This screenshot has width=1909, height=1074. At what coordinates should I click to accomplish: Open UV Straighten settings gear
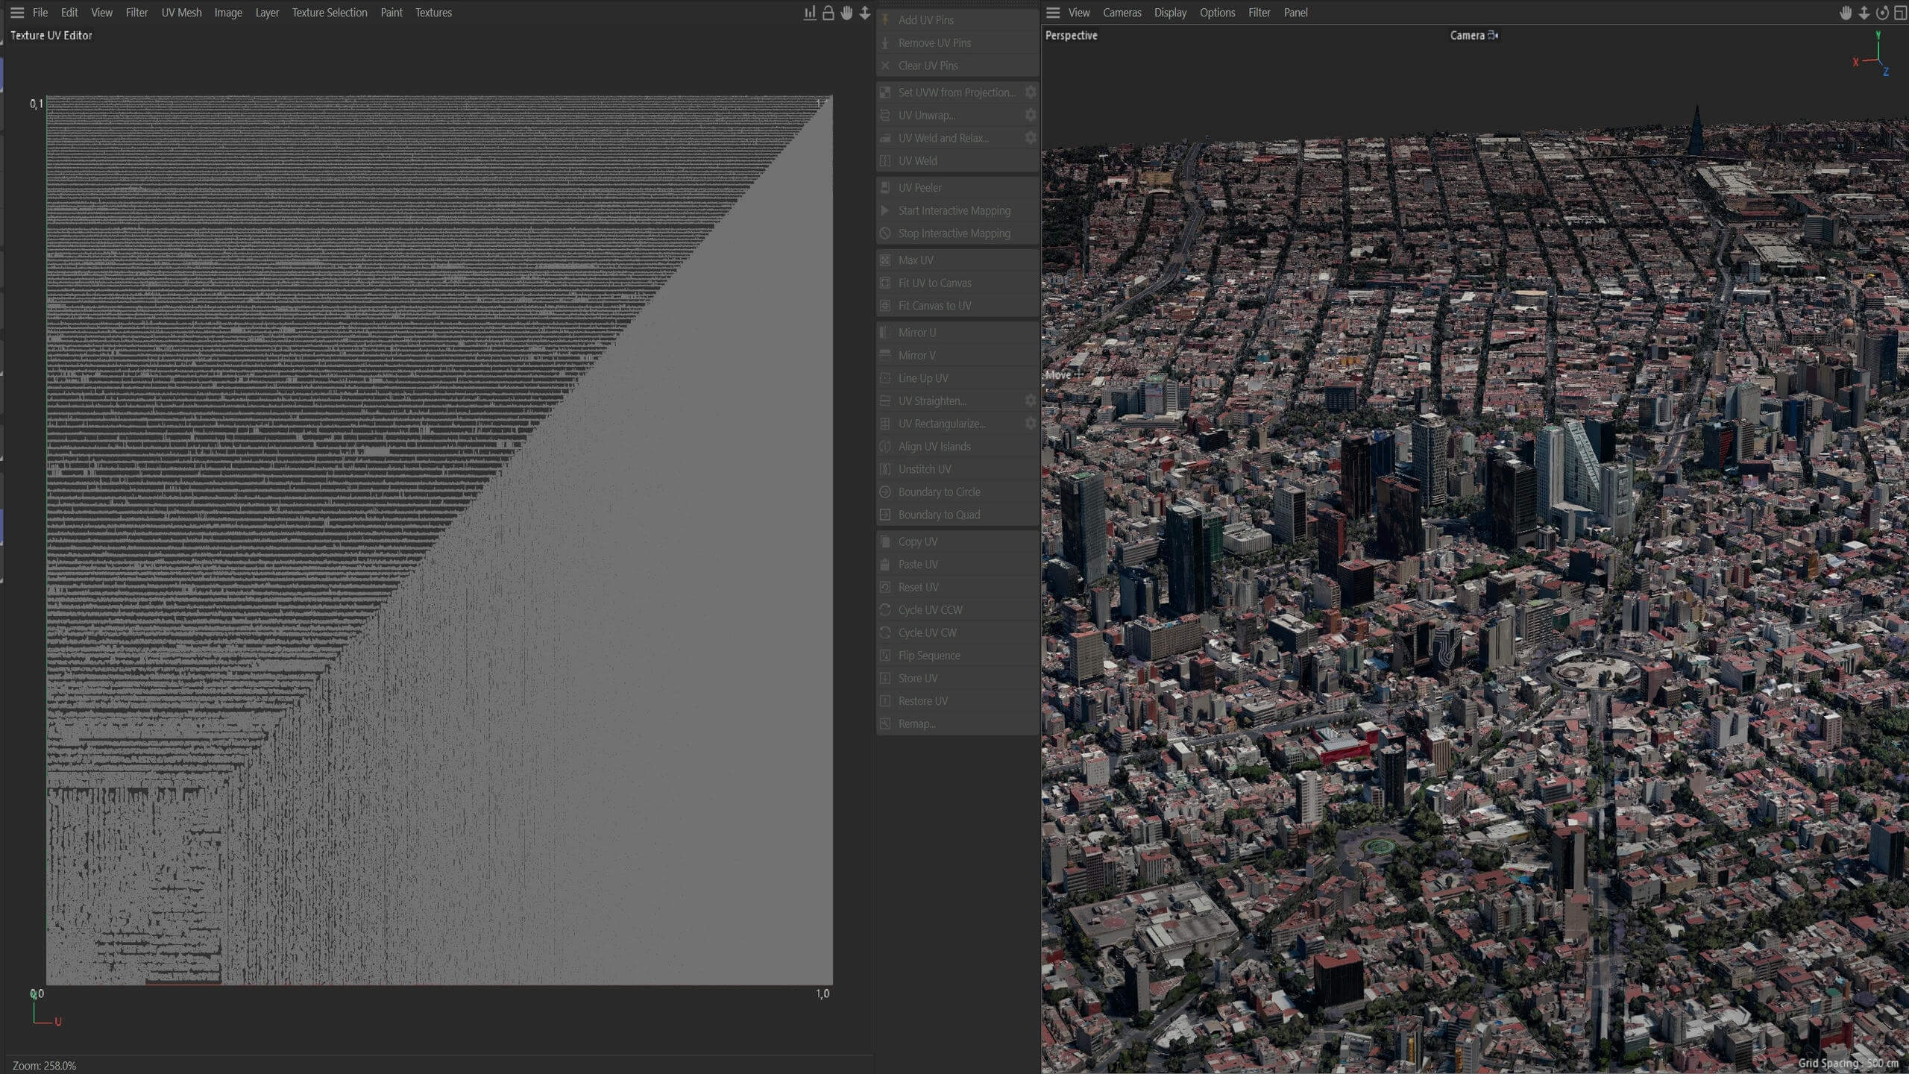tap(1031, 401)
